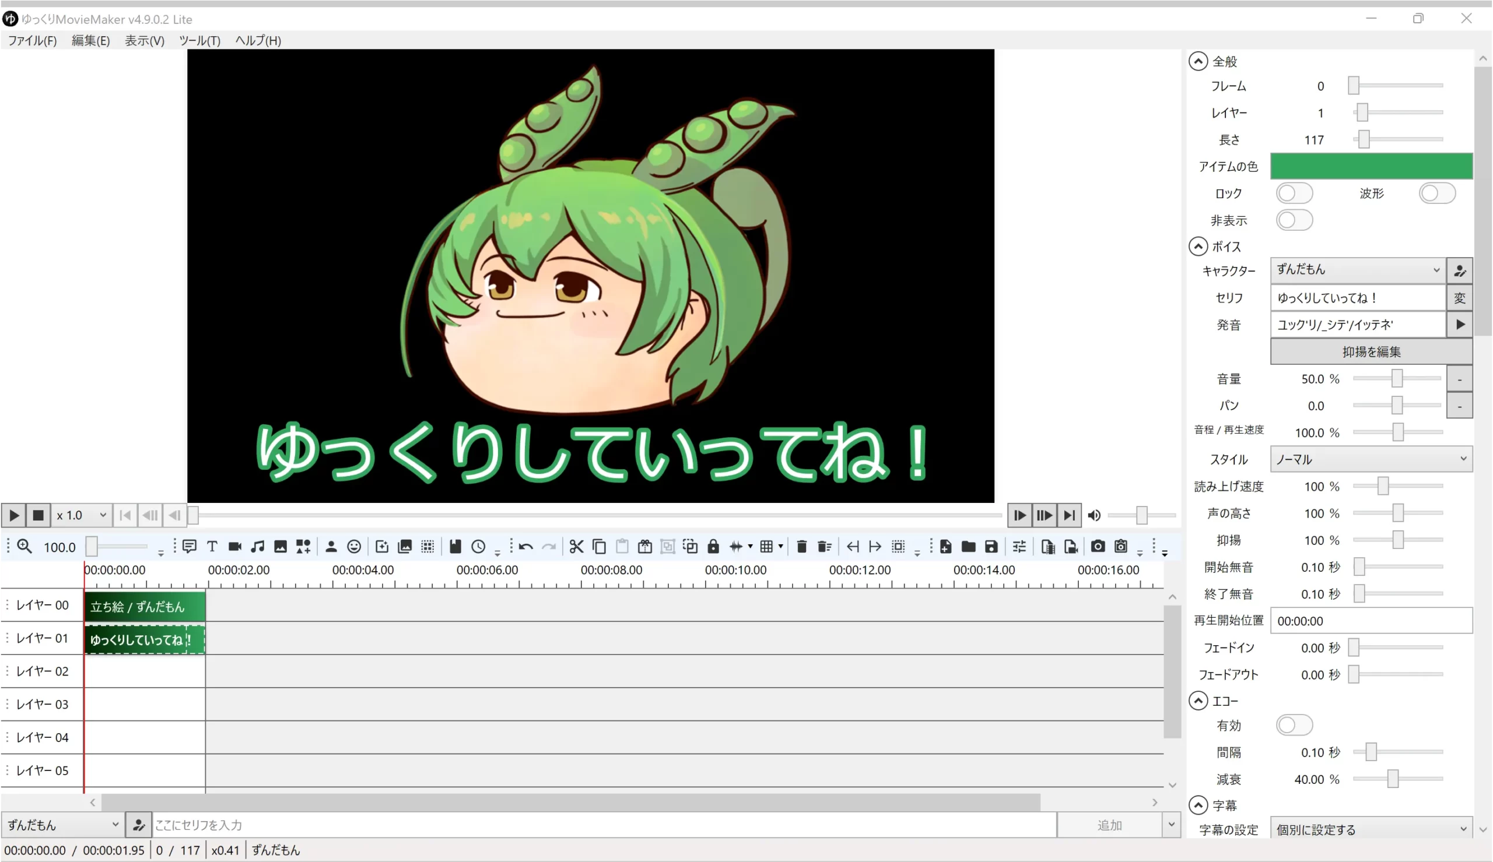1493x862 pixels.
Task: Open the キャラクター dropdown showing ずんだもん
Action: pyautogui.click(x=1358, y=270)
